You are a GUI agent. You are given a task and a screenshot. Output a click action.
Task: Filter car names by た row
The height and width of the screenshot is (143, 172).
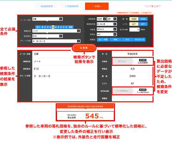pyautogui.click(x=50, y=27)
